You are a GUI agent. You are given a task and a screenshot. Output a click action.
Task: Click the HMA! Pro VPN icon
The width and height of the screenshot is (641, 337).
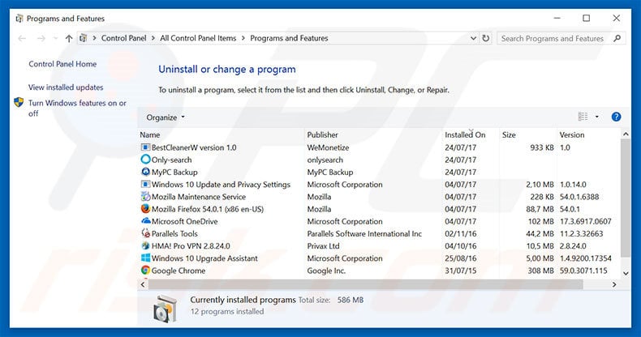point(145,245)
